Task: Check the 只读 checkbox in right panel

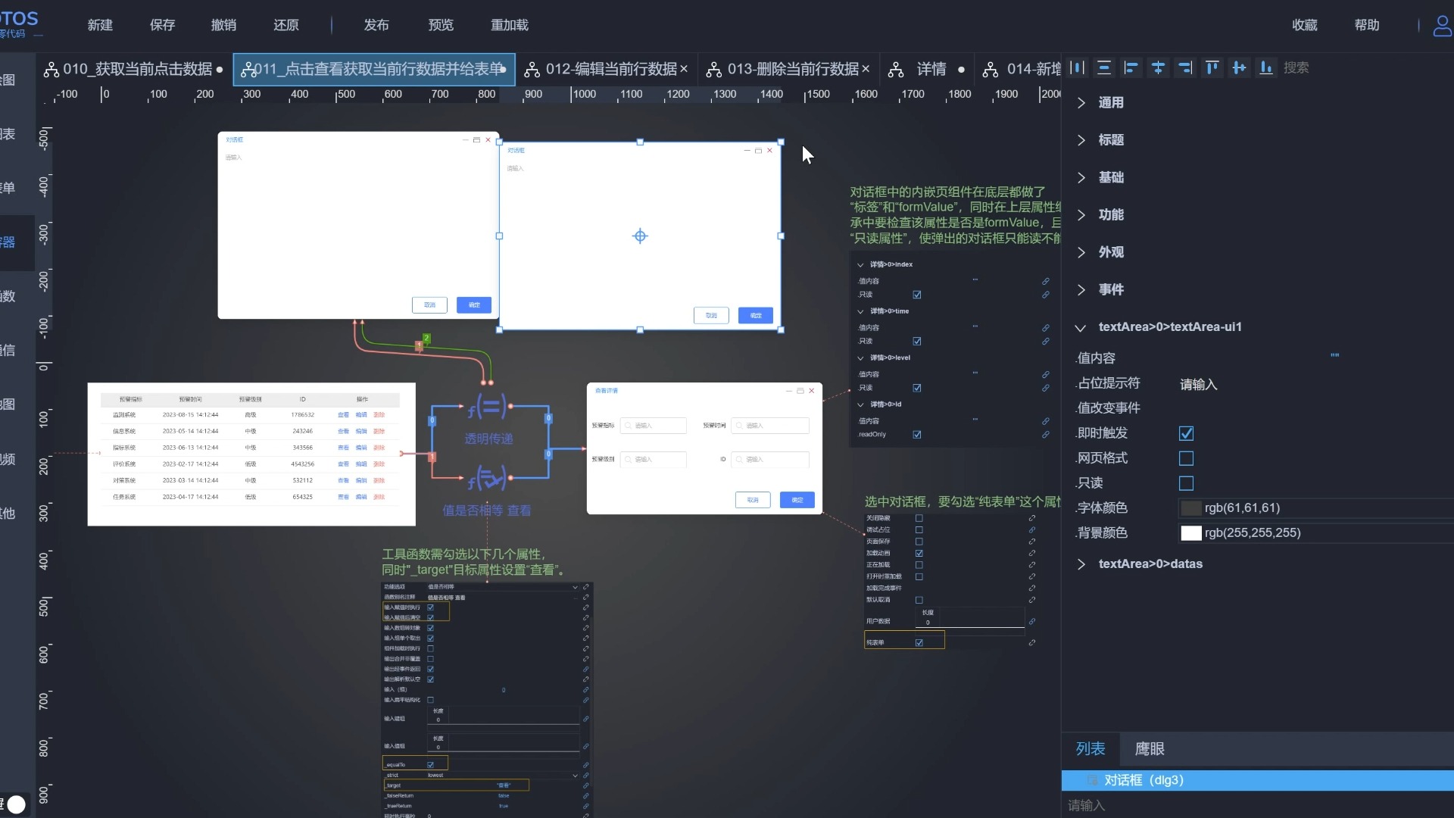Action: click(1186, 483)
